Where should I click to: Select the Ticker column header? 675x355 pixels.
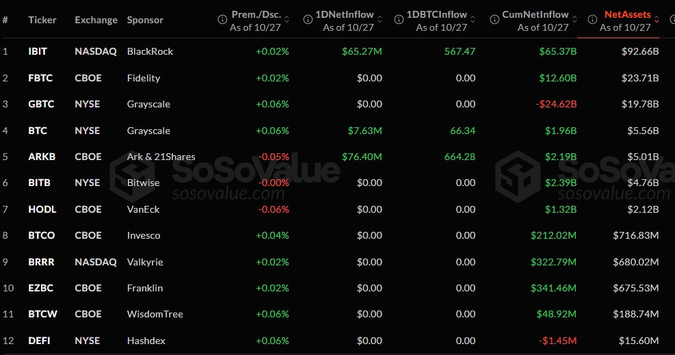(42, 20)
